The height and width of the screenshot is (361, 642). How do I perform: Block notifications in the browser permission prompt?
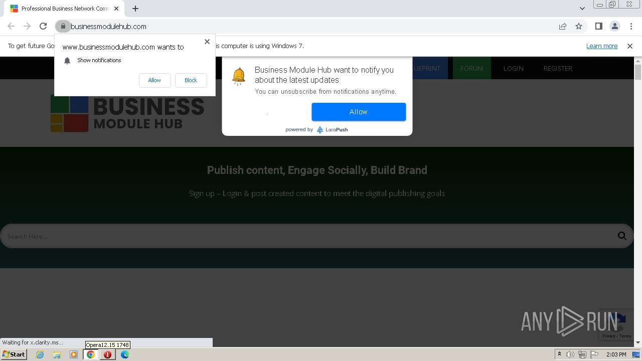tap(191, 80)
